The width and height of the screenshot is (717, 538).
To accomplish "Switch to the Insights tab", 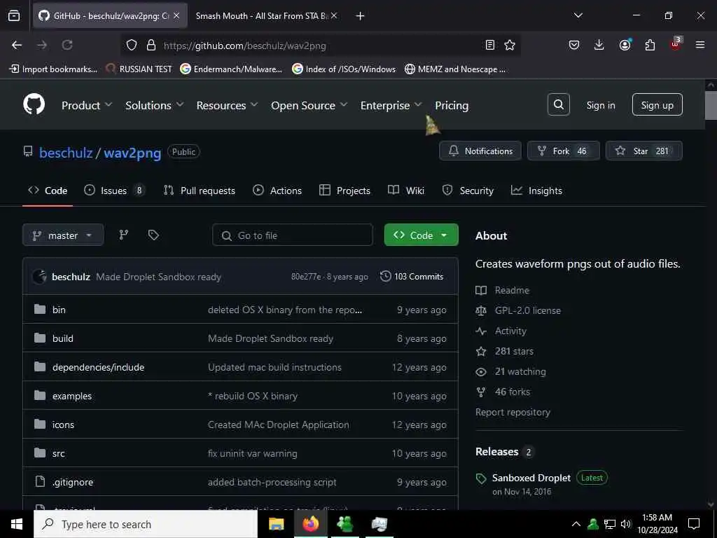I will (536, 191).
